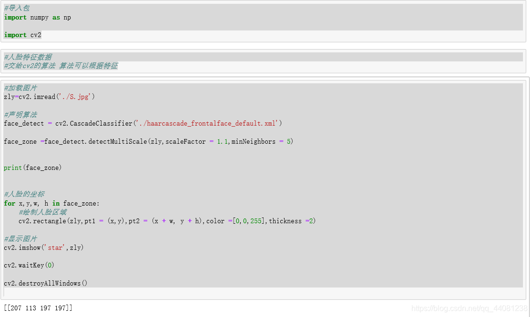Click the comment '#人脸的坐标'
532x317 pixels.
pyautogui.click(x=24, y=194)
